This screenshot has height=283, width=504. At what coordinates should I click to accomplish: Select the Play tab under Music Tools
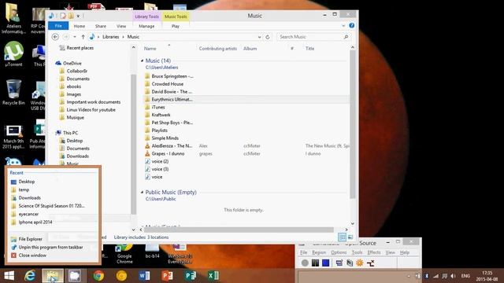coord(176,26)
